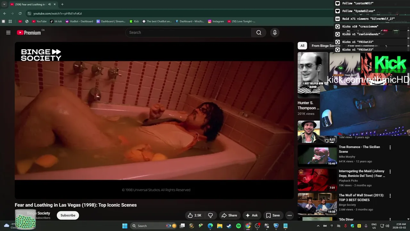Open the Dashboard | Stream... bookmark
This screenshot has height=231, width=410.
click(111, 21)
